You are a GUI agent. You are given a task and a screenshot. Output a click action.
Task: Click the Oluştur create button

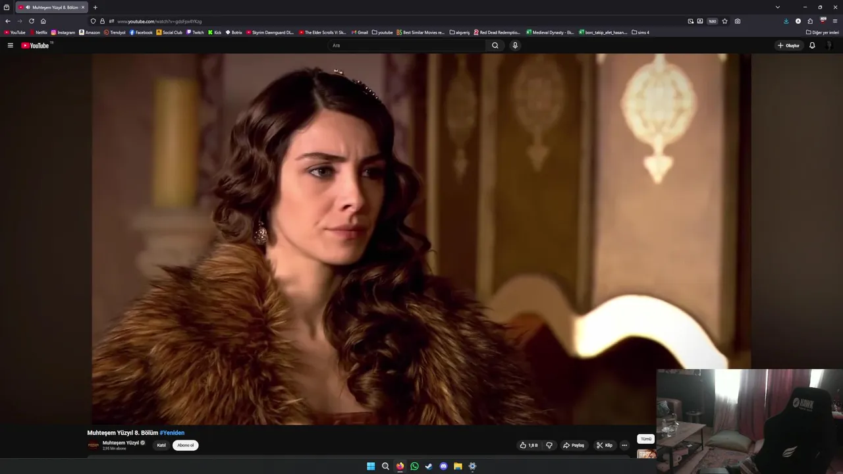coord(788,45)
